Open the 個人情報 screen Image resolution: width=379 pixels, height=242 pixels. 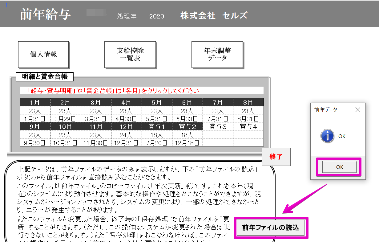43,55
